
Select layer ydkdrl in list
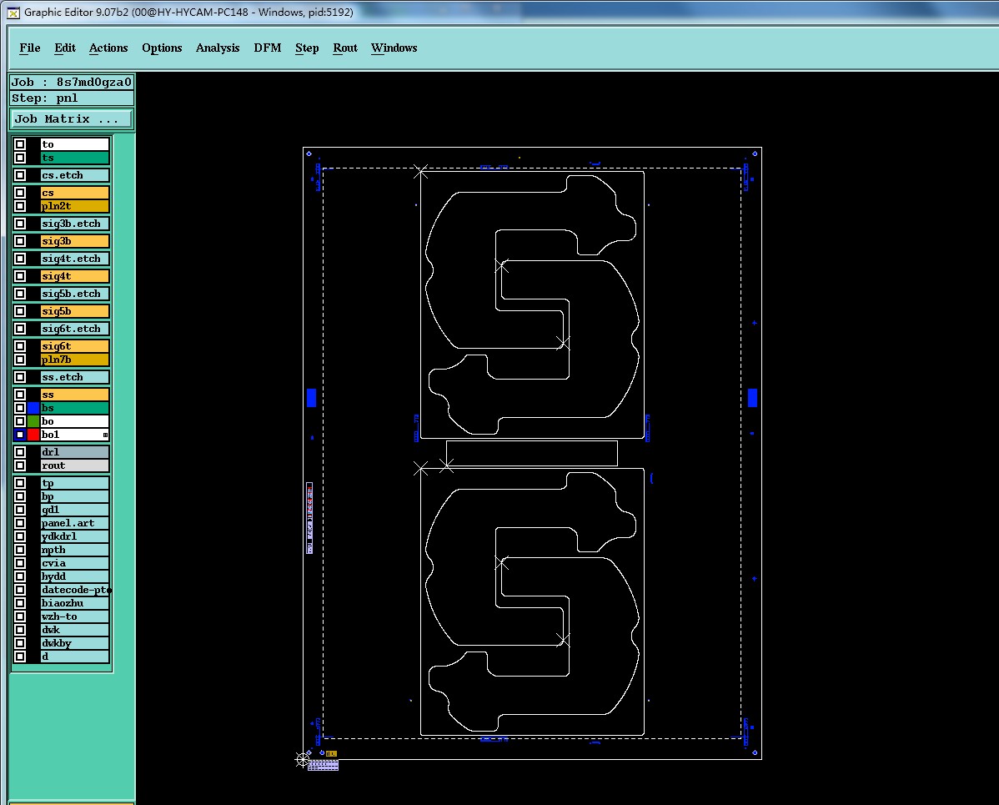click(x=74, y=537)
